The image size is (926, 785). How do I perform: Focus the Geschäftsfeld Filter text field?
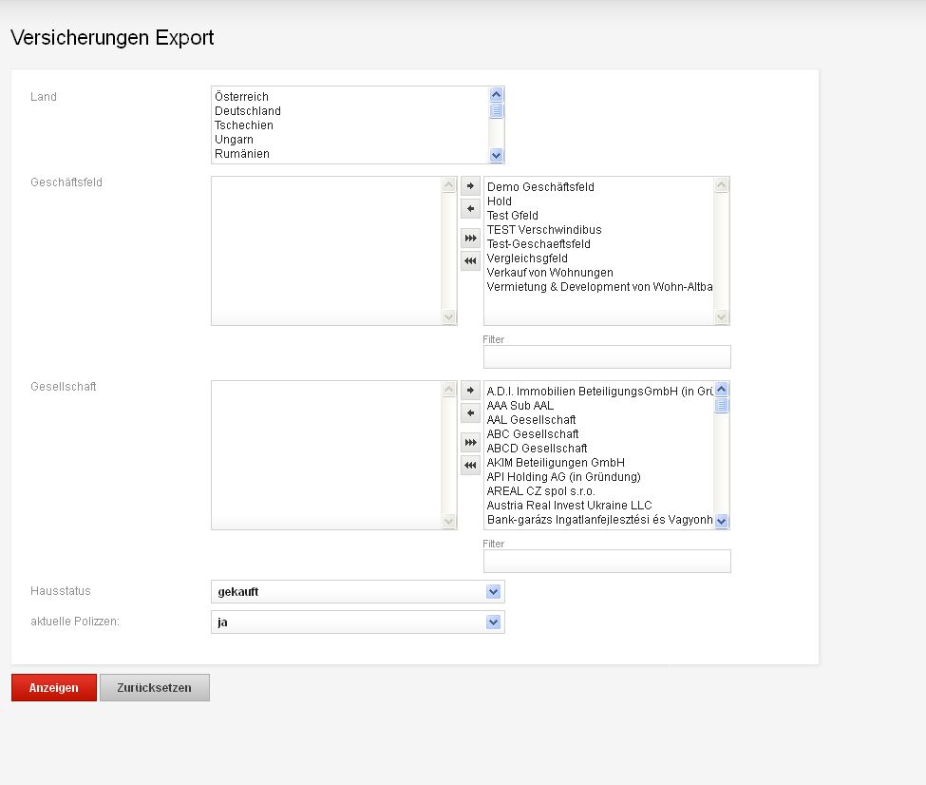click(x=607, y=356)
